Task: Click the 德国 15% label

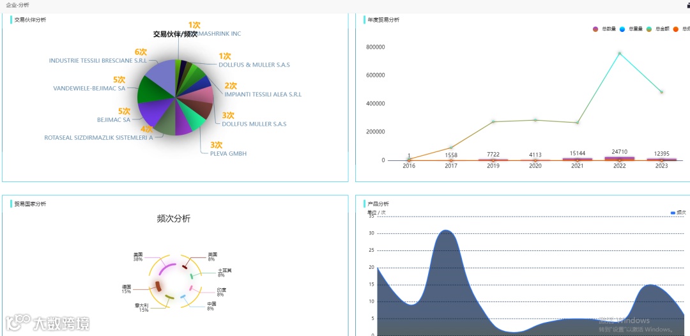Action: pyautogui.click(x=126, y=289)
